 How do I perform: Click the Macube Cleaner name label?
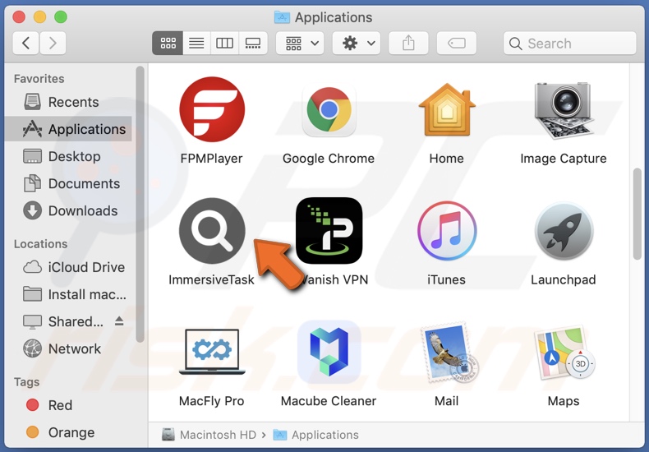pos(329,401)
